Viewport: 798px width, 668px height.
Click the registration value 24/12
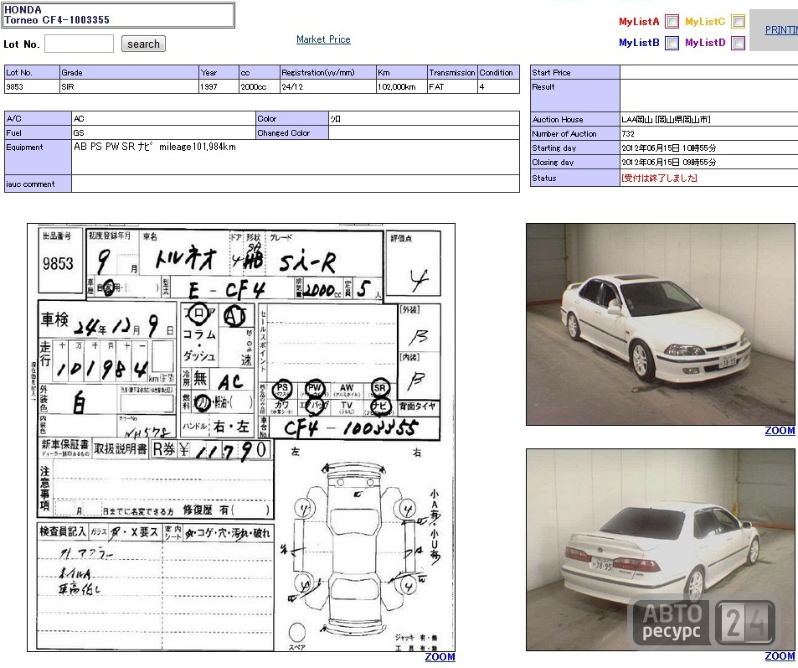pos(327,86)
